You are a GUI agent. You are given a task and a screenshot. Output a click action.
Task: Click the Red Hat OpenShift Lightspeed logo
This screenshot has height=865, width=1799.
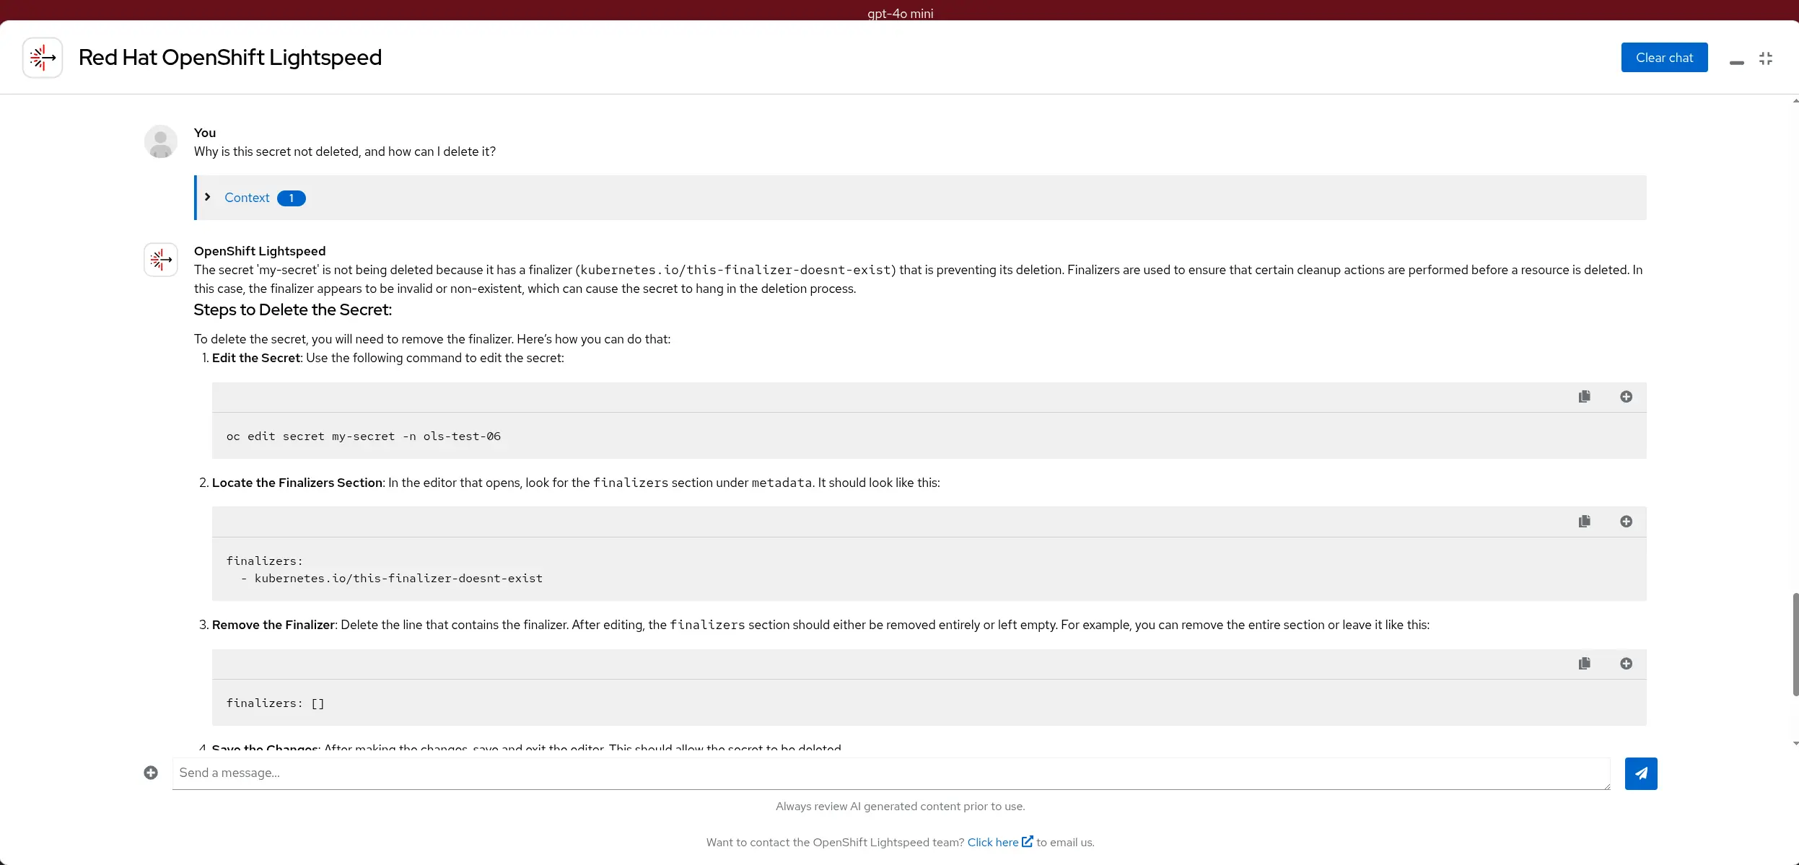[43, 58]
